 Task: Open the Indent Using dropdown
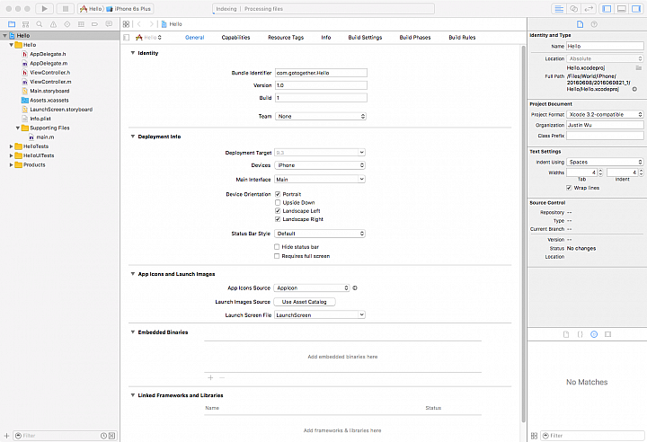(605, 162)
